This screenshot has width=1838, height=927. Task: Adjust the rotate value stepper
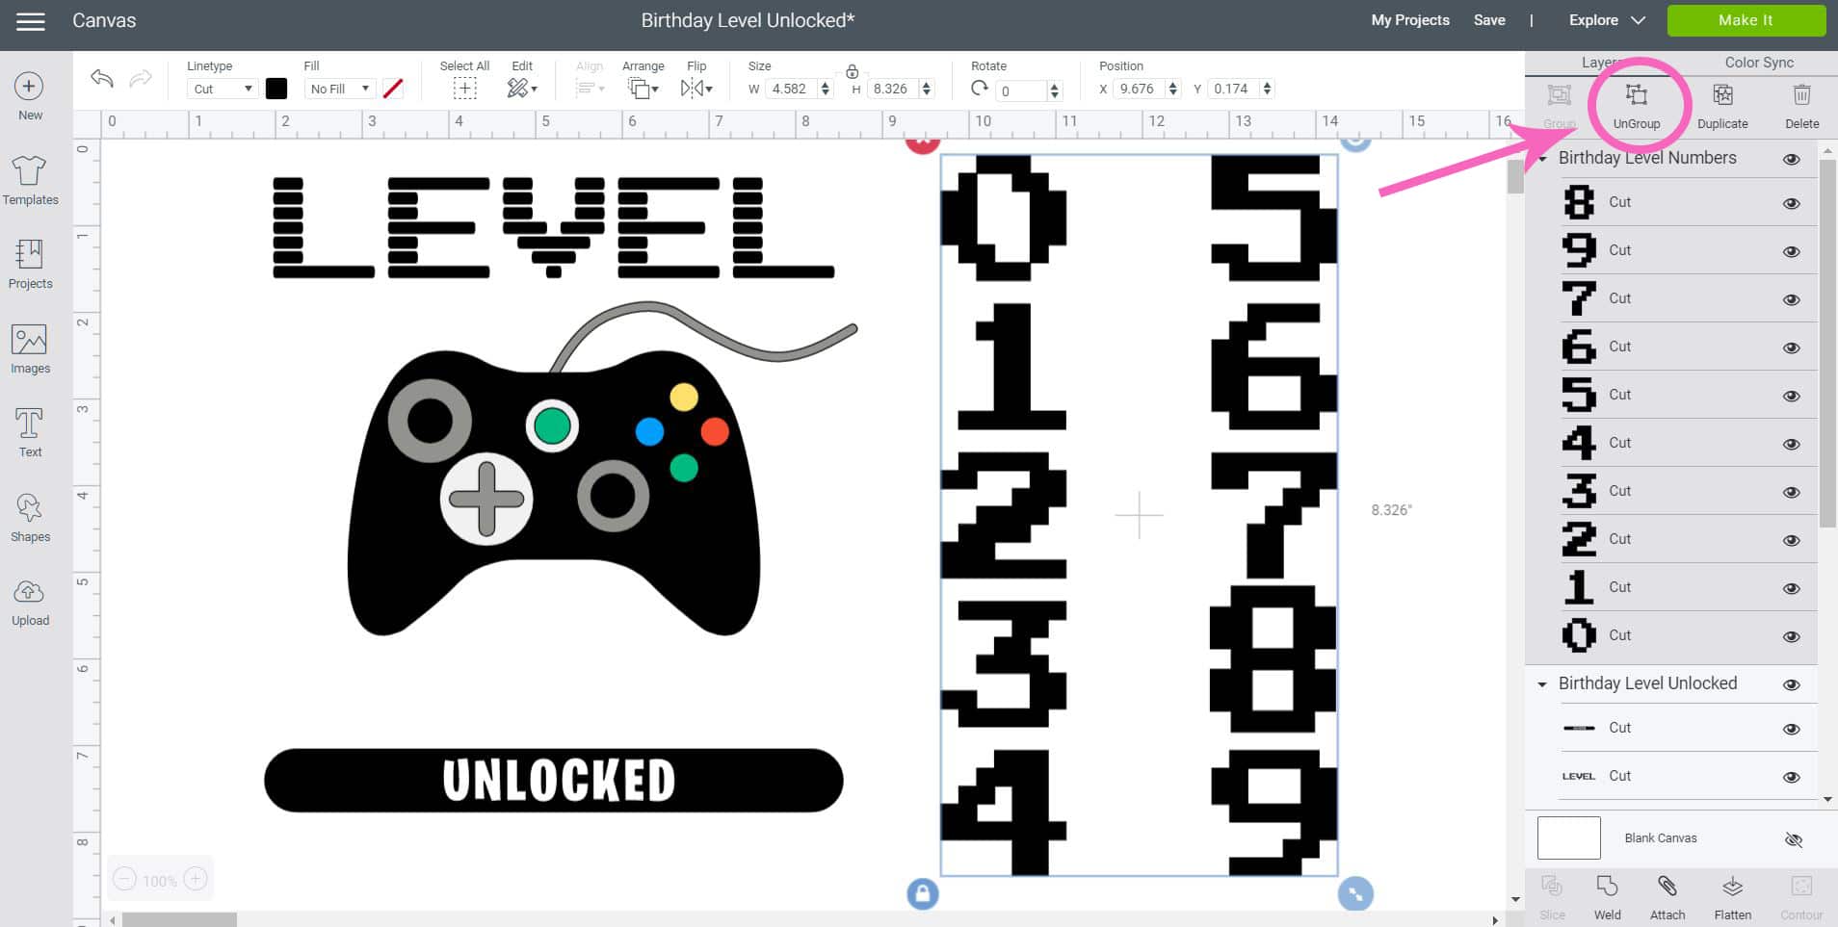point(1055,90)
